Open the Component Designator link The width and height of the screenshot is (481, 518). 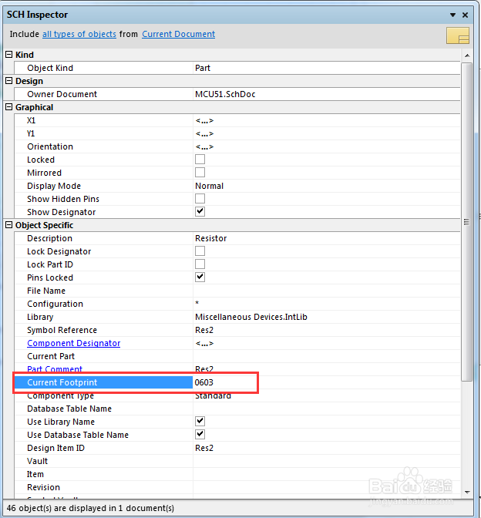pyautogui.click(x=74, y=343)
